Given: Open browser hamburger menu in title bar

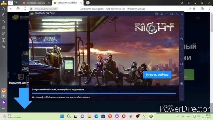Looking at the screenshot, I should tap(189, 3).
